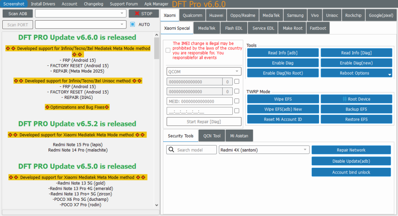Click the Read Info [adb] button
Image resolution: width=398 pixels, height=216 pixels.
click(x=283, y=53)
